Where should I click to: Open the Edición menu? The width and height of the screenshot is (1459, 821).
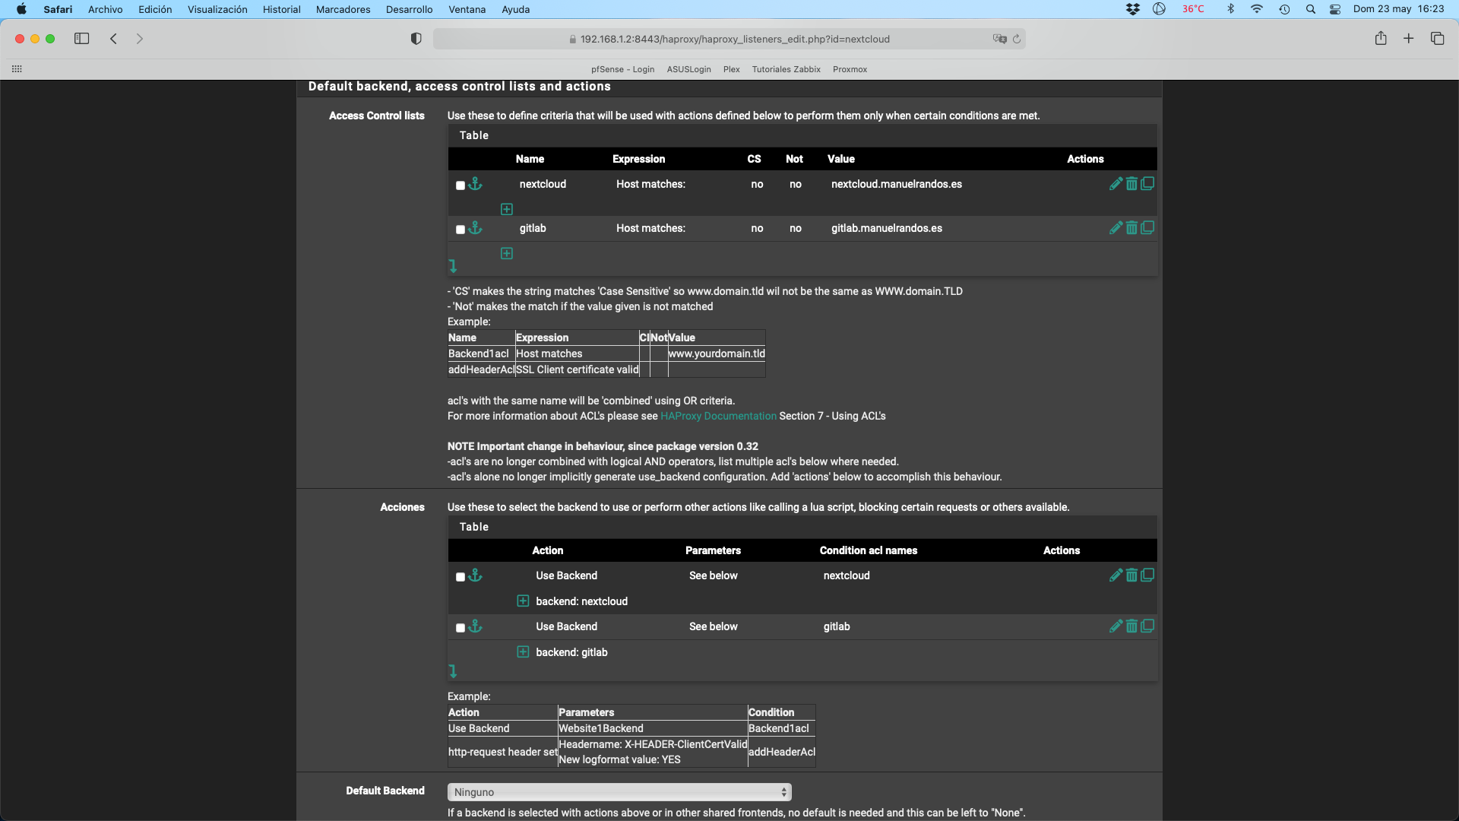click(x=155, y=9)
